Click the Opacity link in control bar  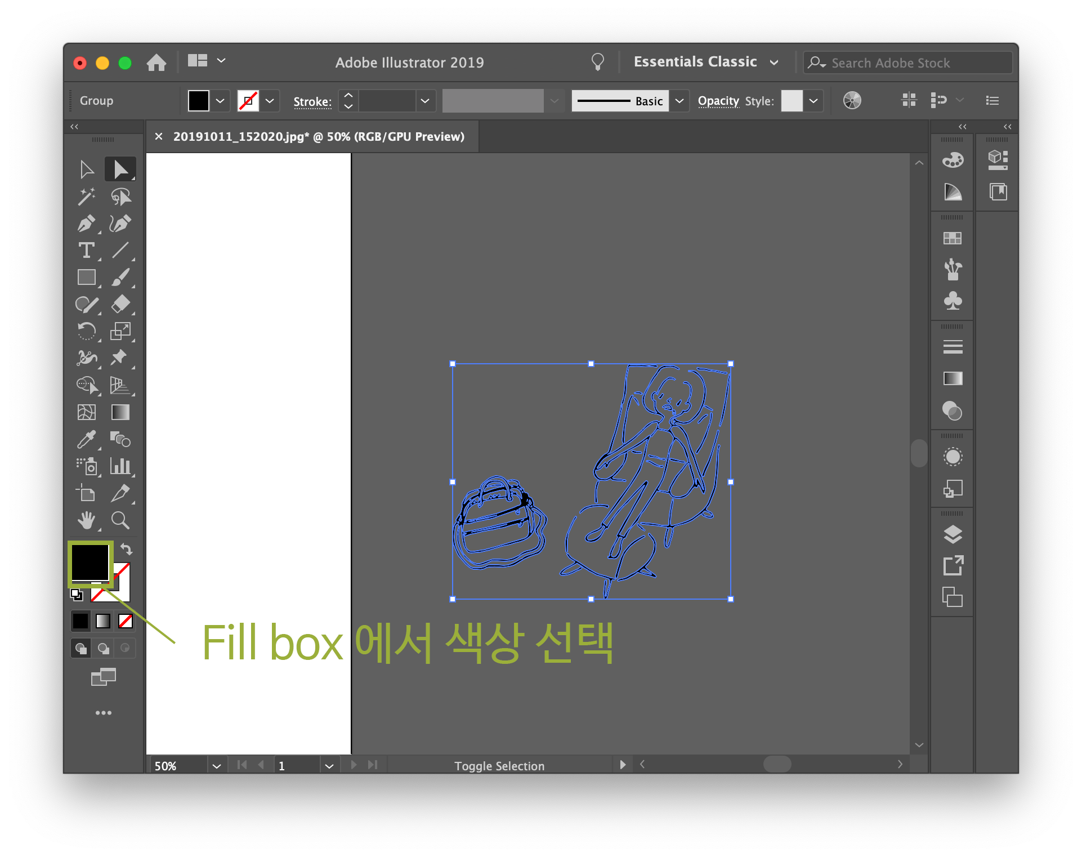tap(718, 101)
